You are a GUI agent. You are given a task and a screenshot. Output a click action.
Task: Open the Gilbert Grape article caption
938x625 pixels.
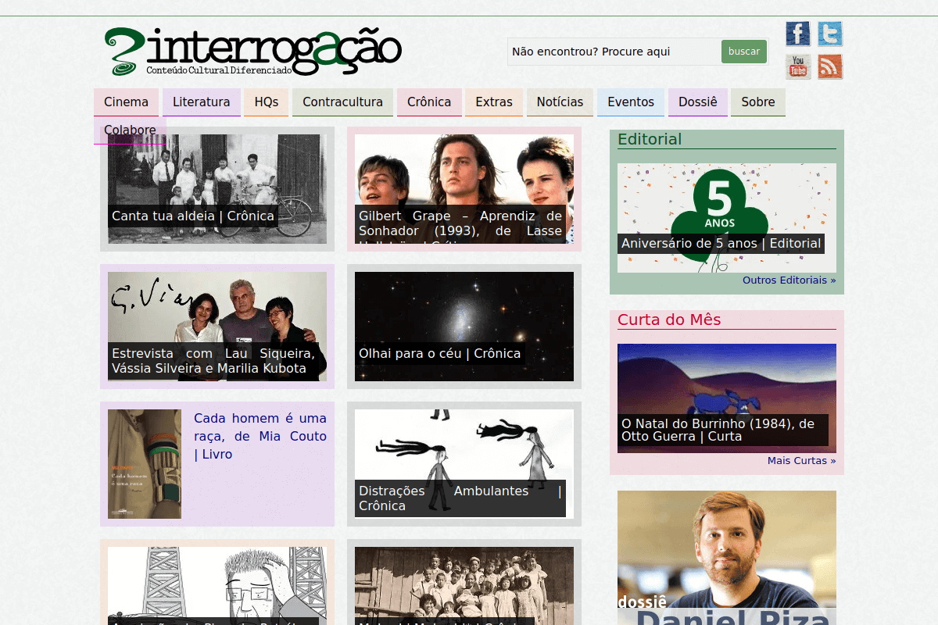(x=460, y=224)
